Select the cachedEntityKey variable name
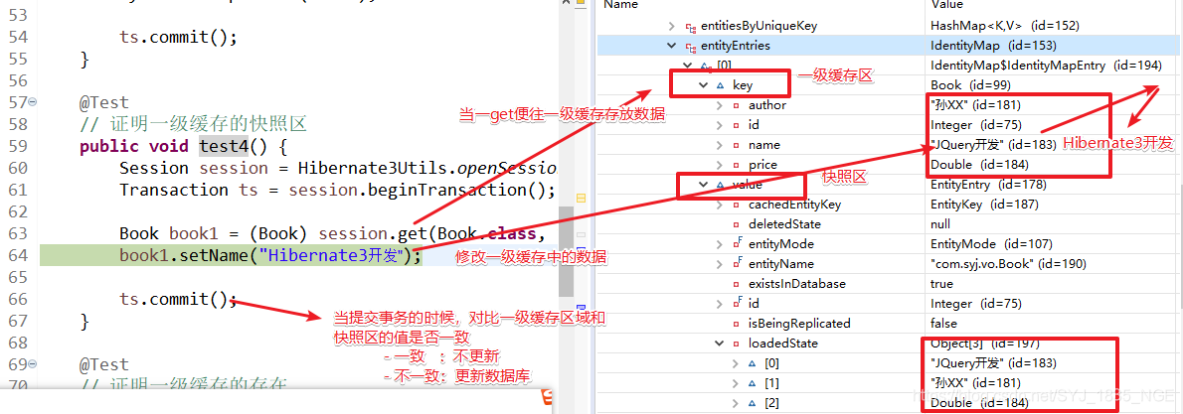 [x=794, y=205]
